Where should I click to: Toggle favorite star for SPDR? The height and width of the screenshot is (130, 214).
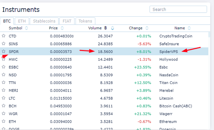(x=4, y=51)
